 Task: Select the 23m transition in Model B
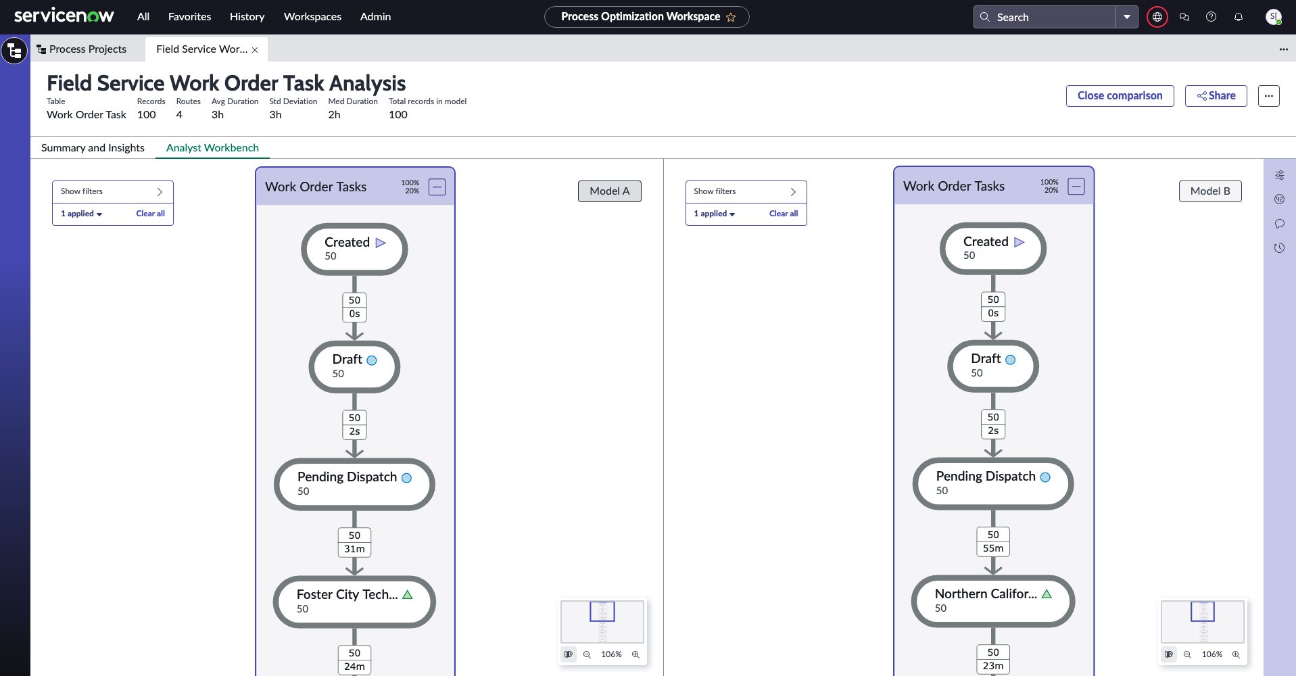(x=993, y=659)
